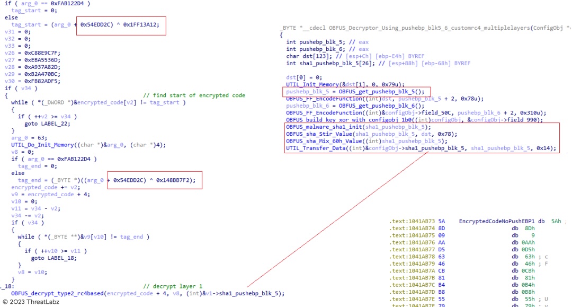The width and height of the screenshot is (572, 307).
Task: Click the char dst[123] variable declaration
Action: click(310, 56)
